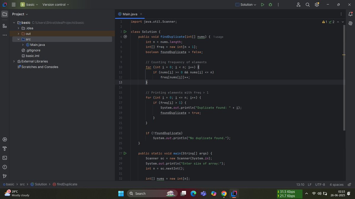Go to next highlighted problem arrow
The width and height of the screenshot is (355, 199).
(343, 22)
